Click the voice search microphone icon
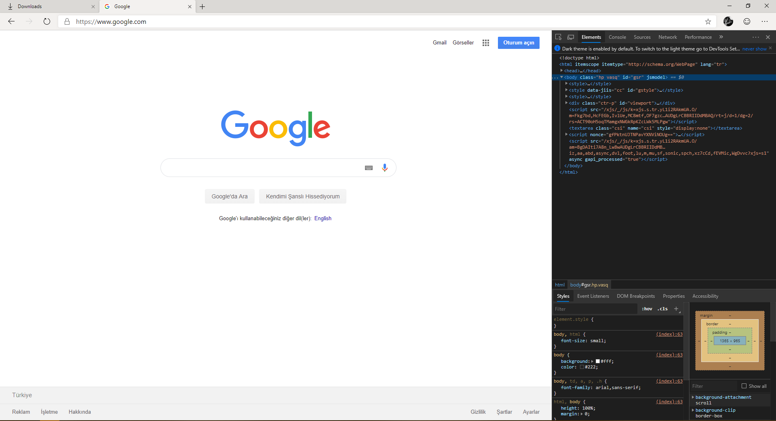Image resolution: width=776 pixels, height=421 pixels. coord(385,168)
